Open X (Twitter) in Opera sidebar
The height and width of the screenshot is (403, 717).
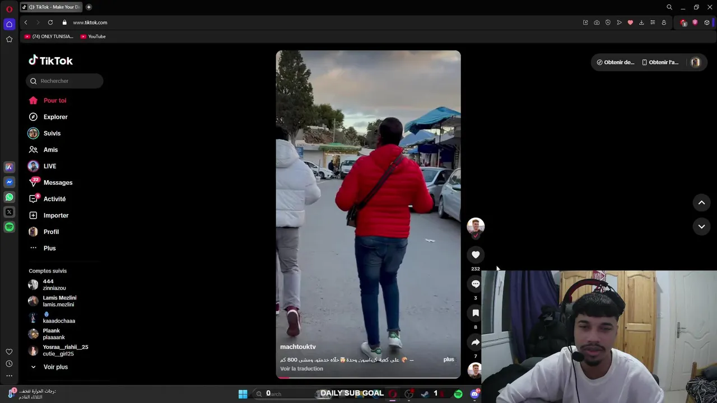[x=9, y=212]
